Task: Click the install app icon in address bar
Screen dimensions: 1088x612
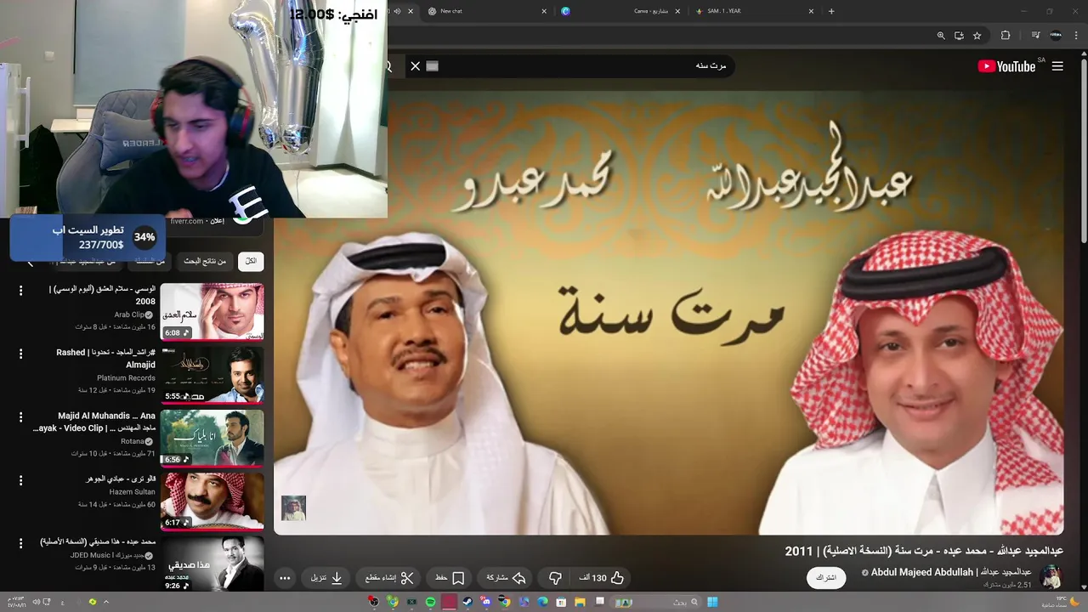Action: coord(959,36)
